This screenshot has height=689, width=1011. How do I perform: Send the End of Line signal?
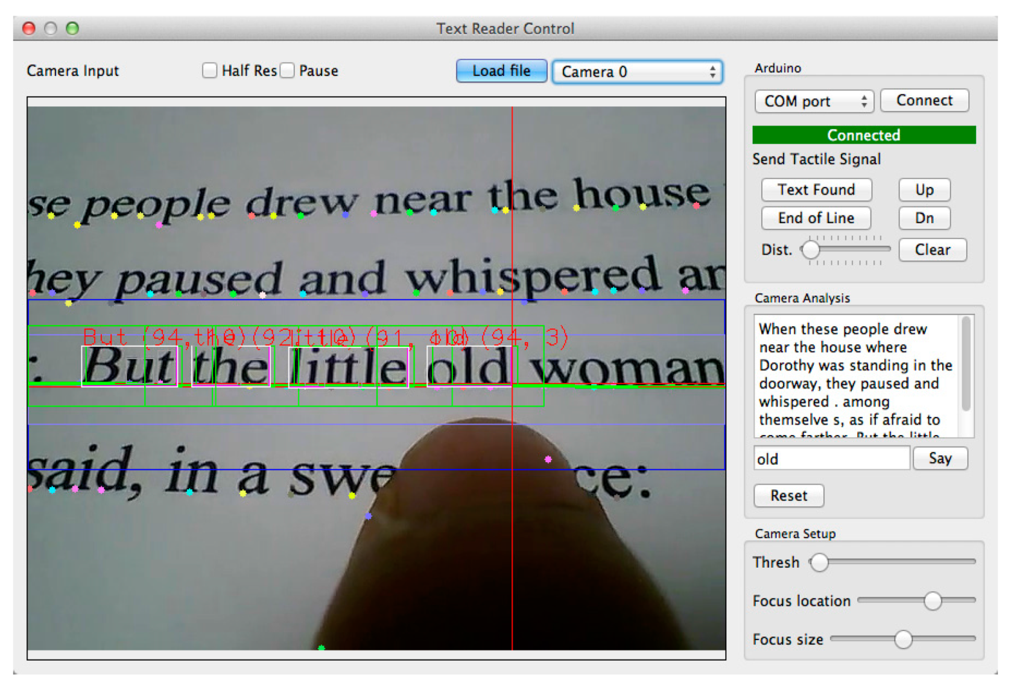(x=816, y=218)
